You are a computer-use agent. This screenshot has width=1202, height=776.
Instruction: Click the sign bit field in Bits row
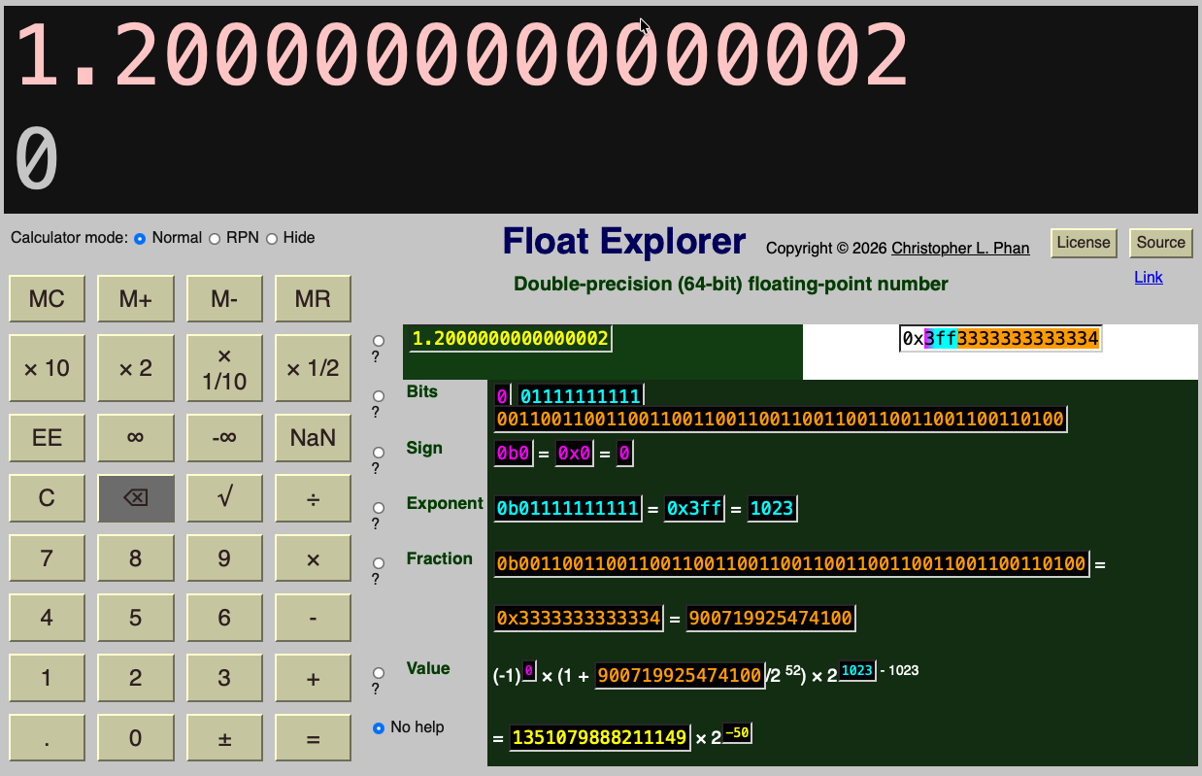pyautogui.click(x=502, y=396)
